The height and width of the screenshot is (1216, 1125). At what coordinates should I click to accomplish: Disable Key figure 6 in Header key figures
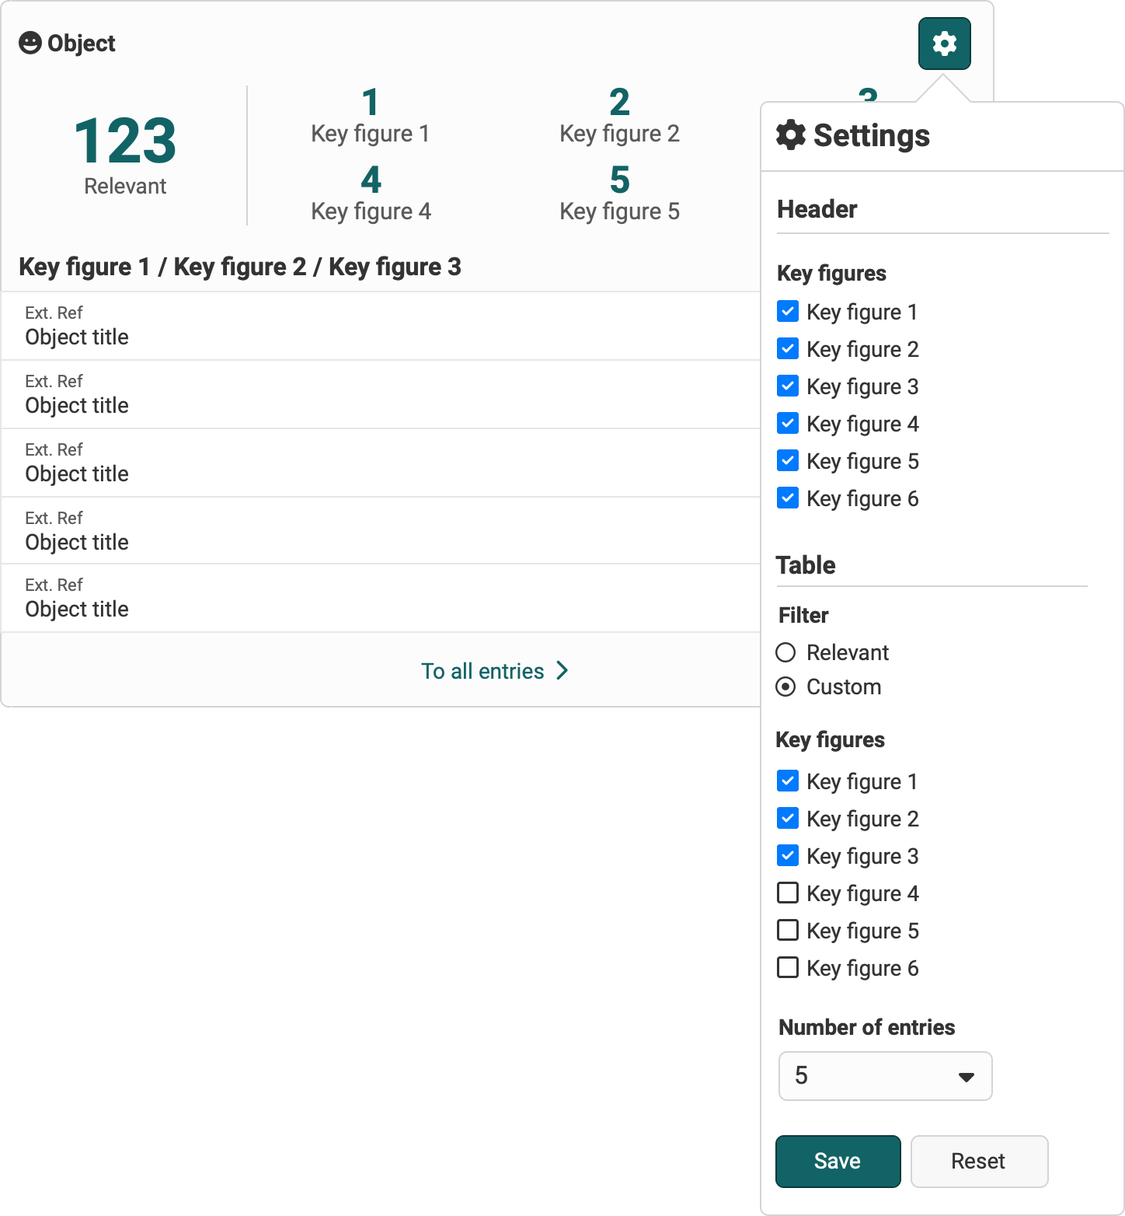tap(787, 498)
